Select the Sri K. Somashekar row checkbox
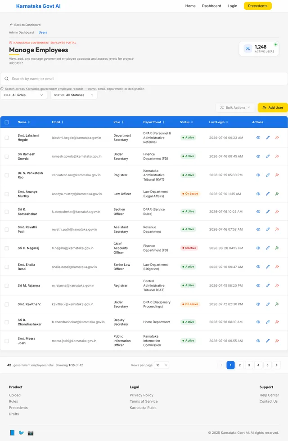The height and width of the screenshot is (441, 288). [x=7, y=211]
